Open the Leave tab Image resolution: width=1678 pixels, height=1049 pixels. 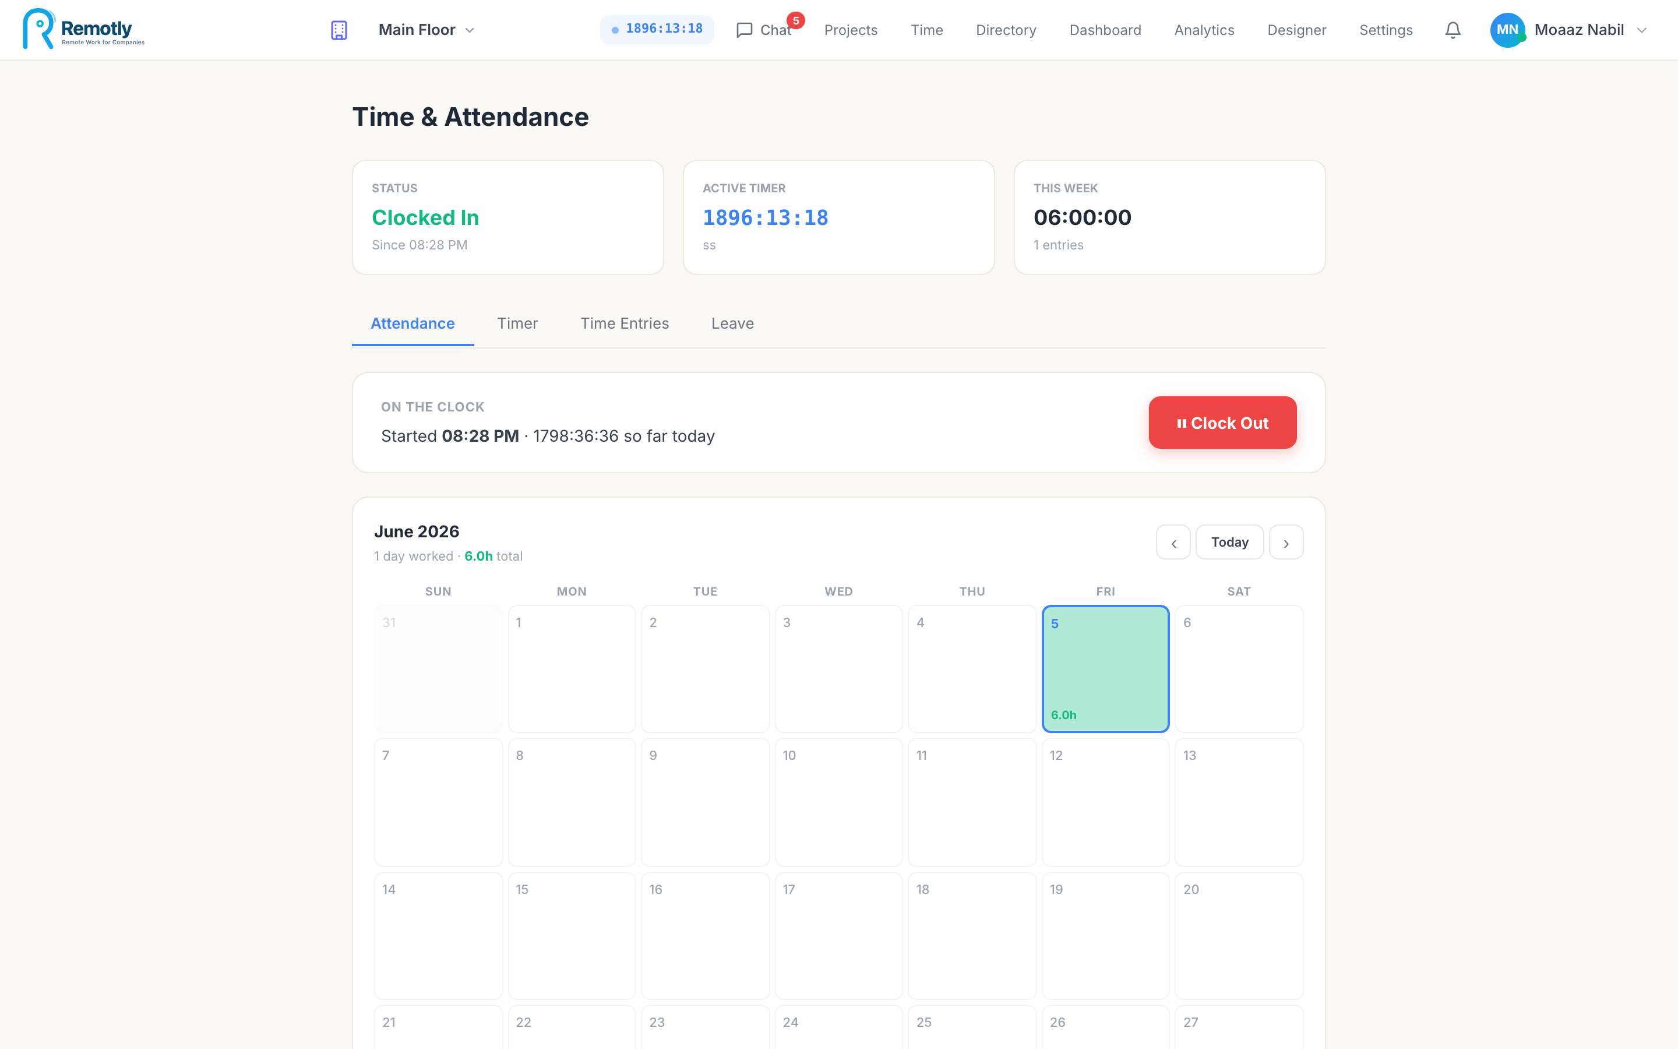click(x=732, y=323)
